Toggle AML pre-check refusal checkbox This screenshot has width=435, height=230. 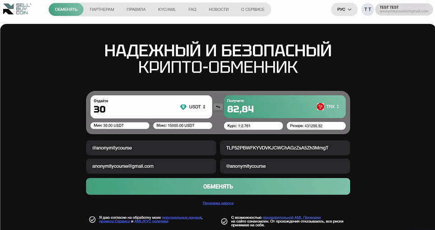coord(224,221)
